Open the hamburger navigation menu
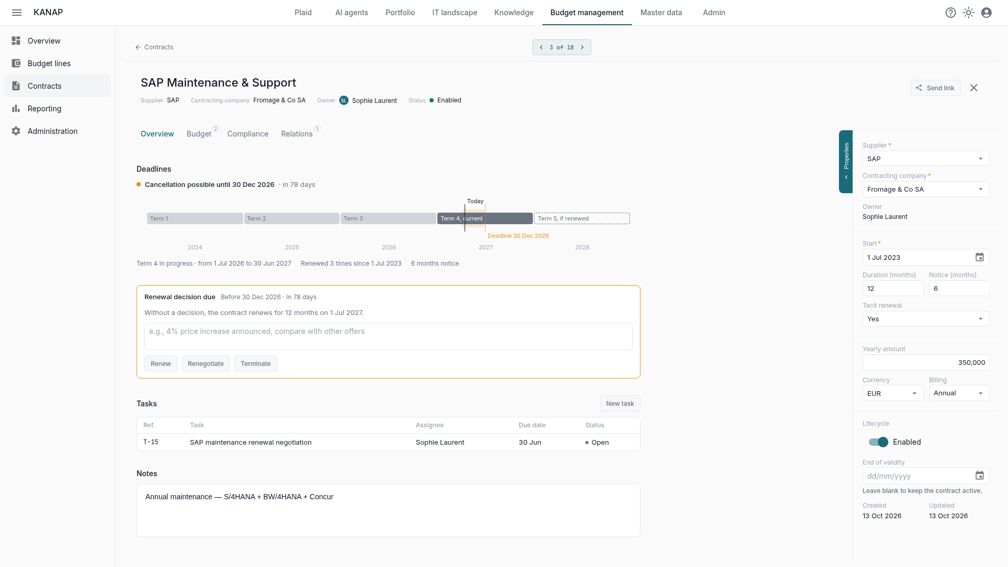The height and width of the screenshot is (567, 1008). 17,13
